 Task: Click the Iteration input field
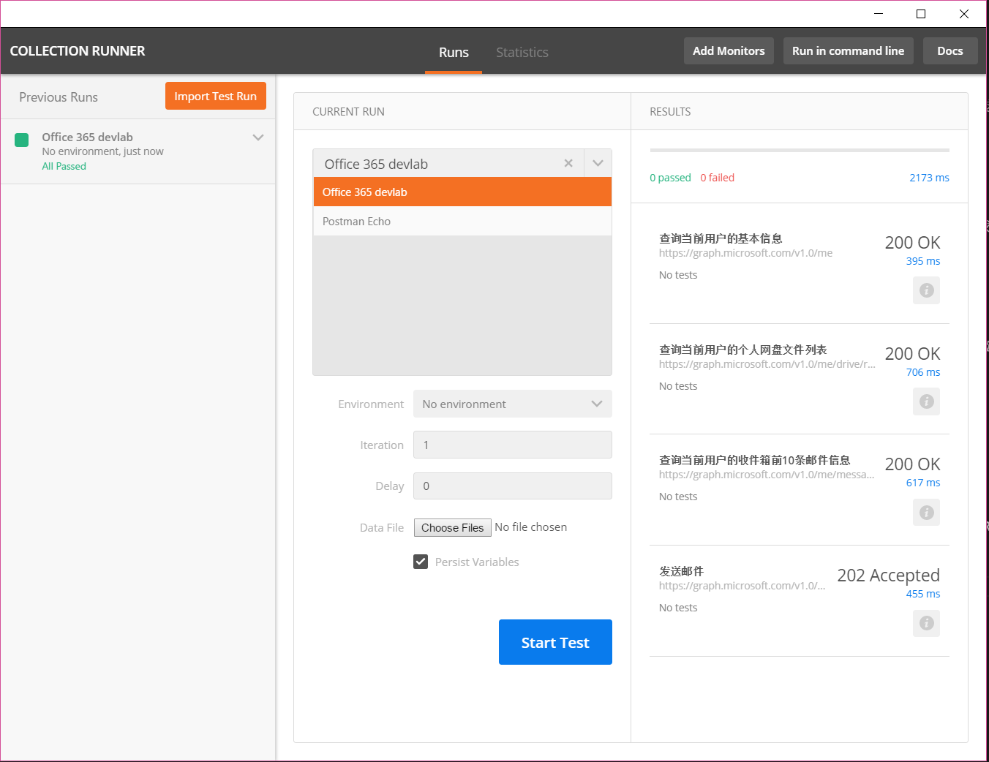512,445
